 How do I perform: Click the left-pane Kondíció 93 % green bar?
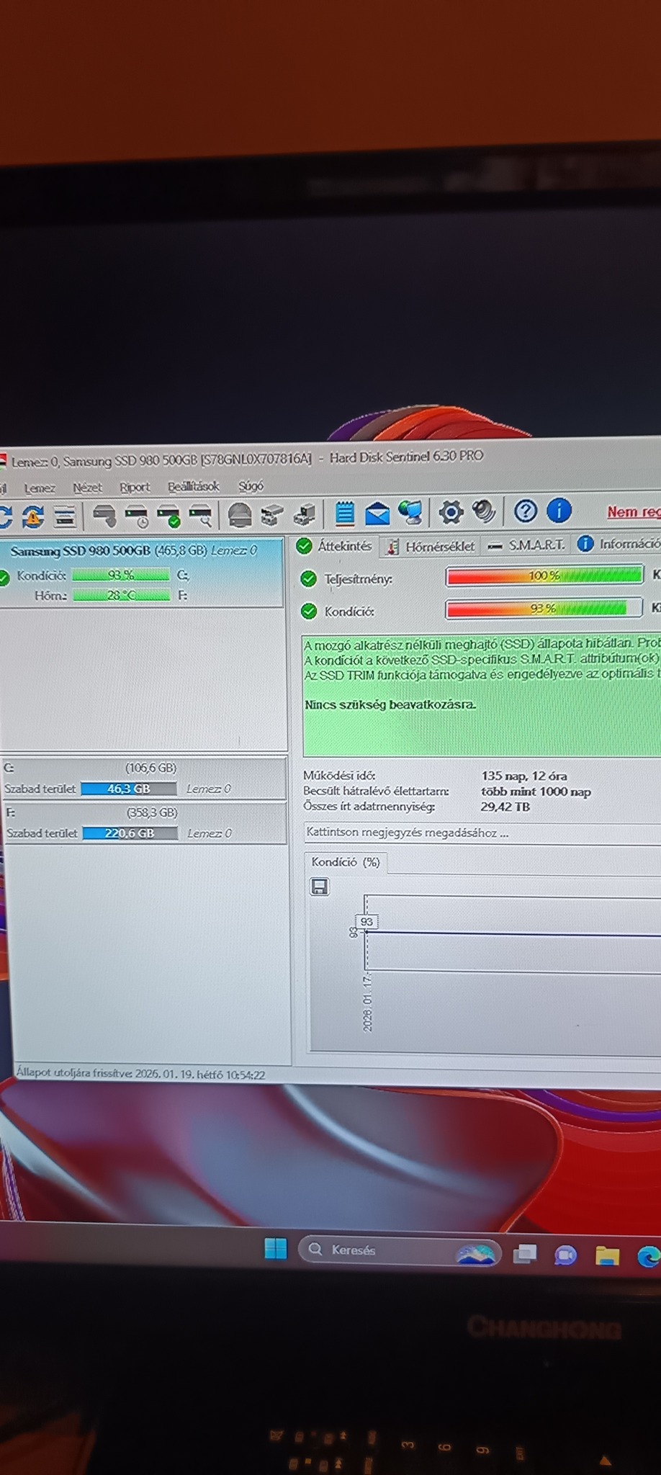pos(121,575)
